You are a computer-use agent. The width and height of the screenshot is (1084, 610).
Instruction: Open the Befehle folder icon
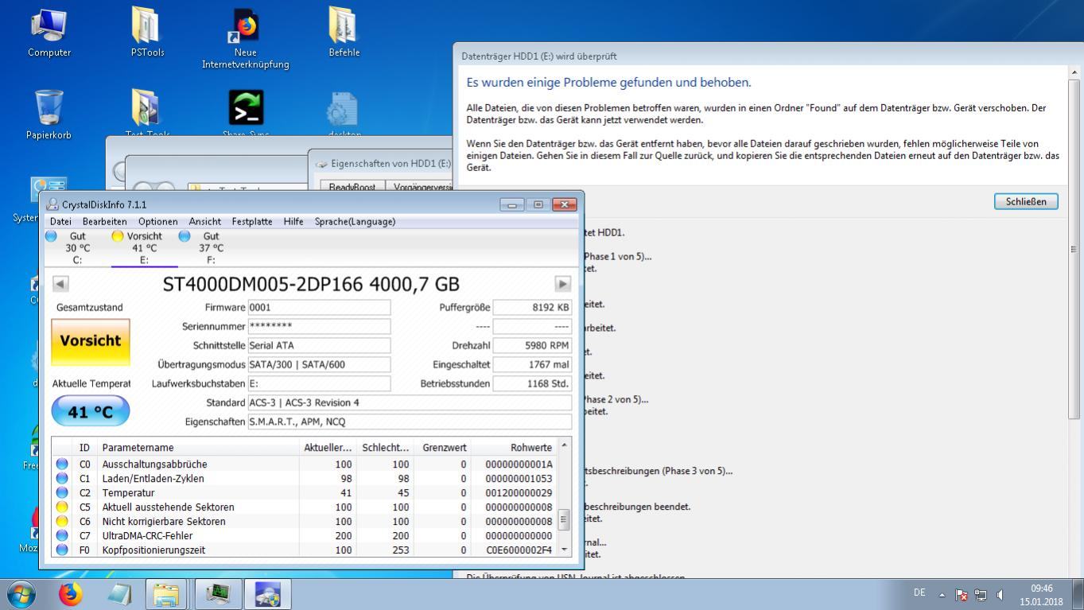pos(344,32)
